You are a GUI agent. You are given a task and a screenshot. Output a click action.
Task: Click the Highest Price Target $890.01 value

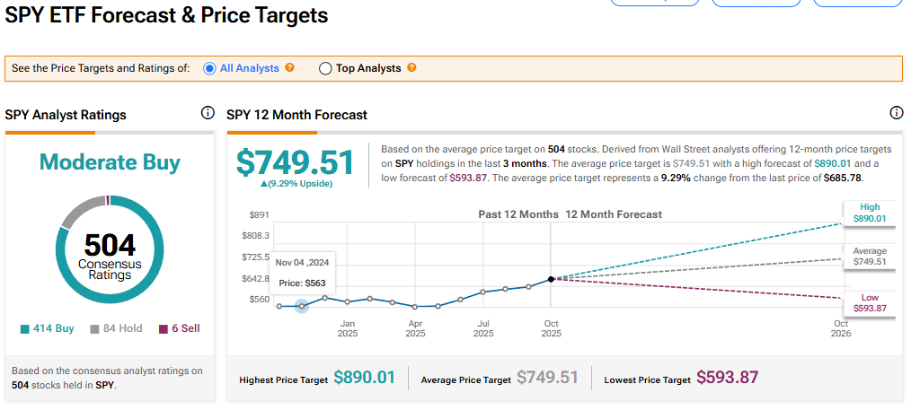364,378
